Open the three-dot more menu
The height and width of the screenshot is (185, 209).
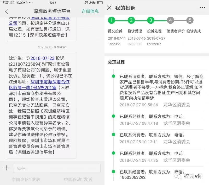tap(202, 8)
